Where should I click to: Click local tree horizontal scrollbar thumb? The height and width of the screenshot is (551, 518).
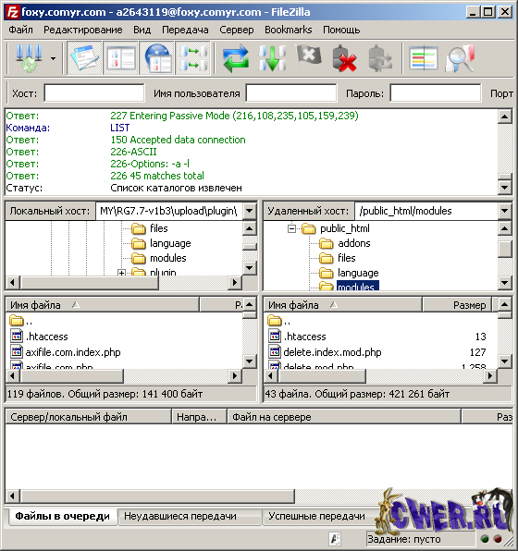click(x=90, y=283)
